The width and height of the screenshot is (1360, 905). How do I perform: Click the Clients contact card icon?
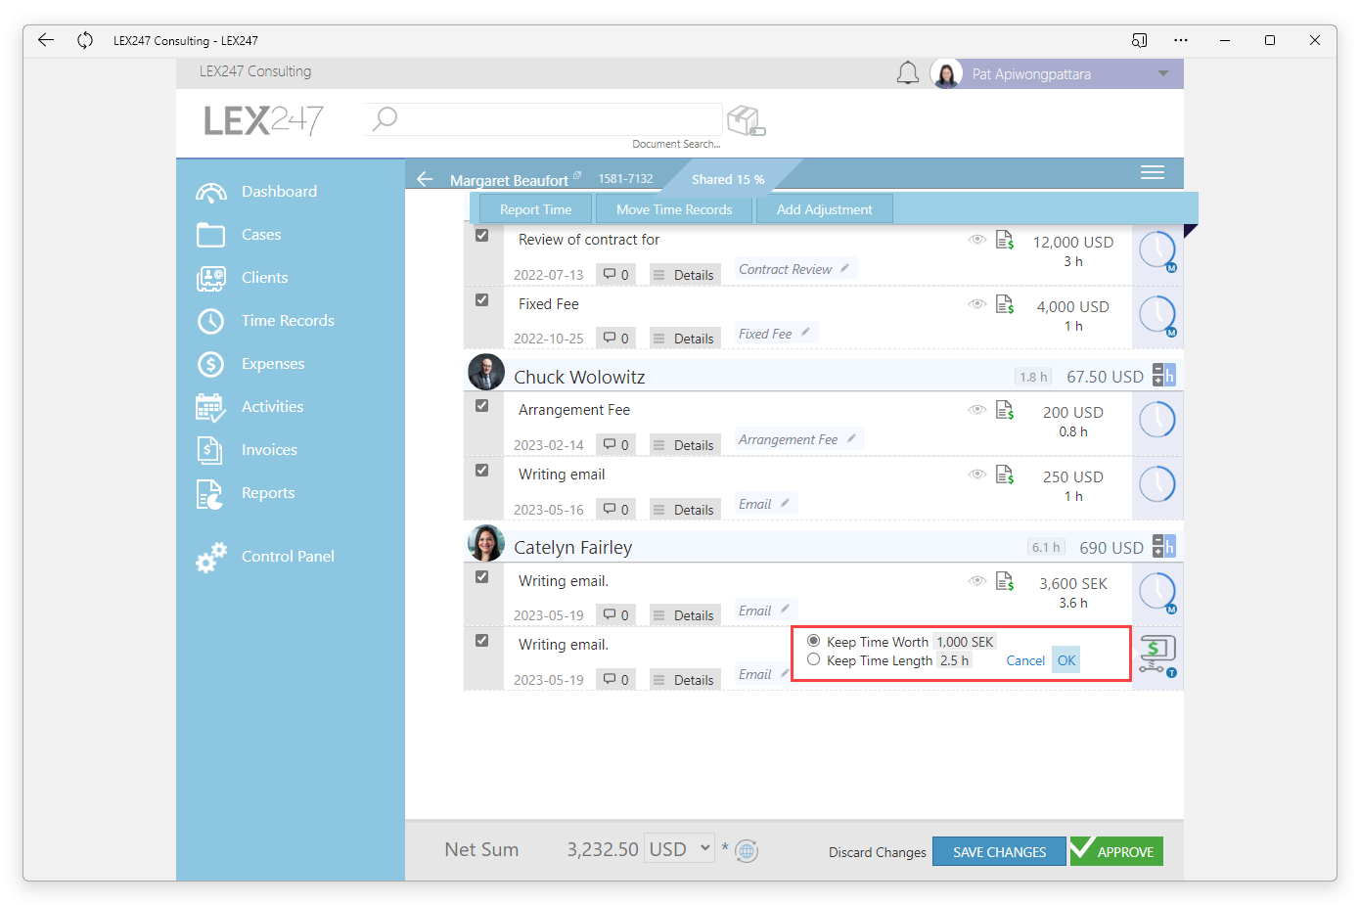point(210,278)
